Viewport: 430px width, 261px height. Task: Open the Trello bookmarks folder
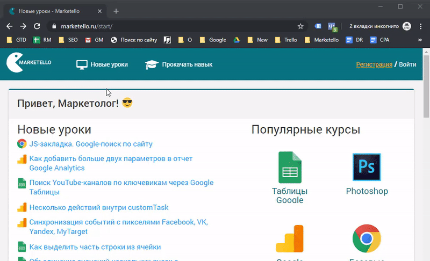point(285,40)
